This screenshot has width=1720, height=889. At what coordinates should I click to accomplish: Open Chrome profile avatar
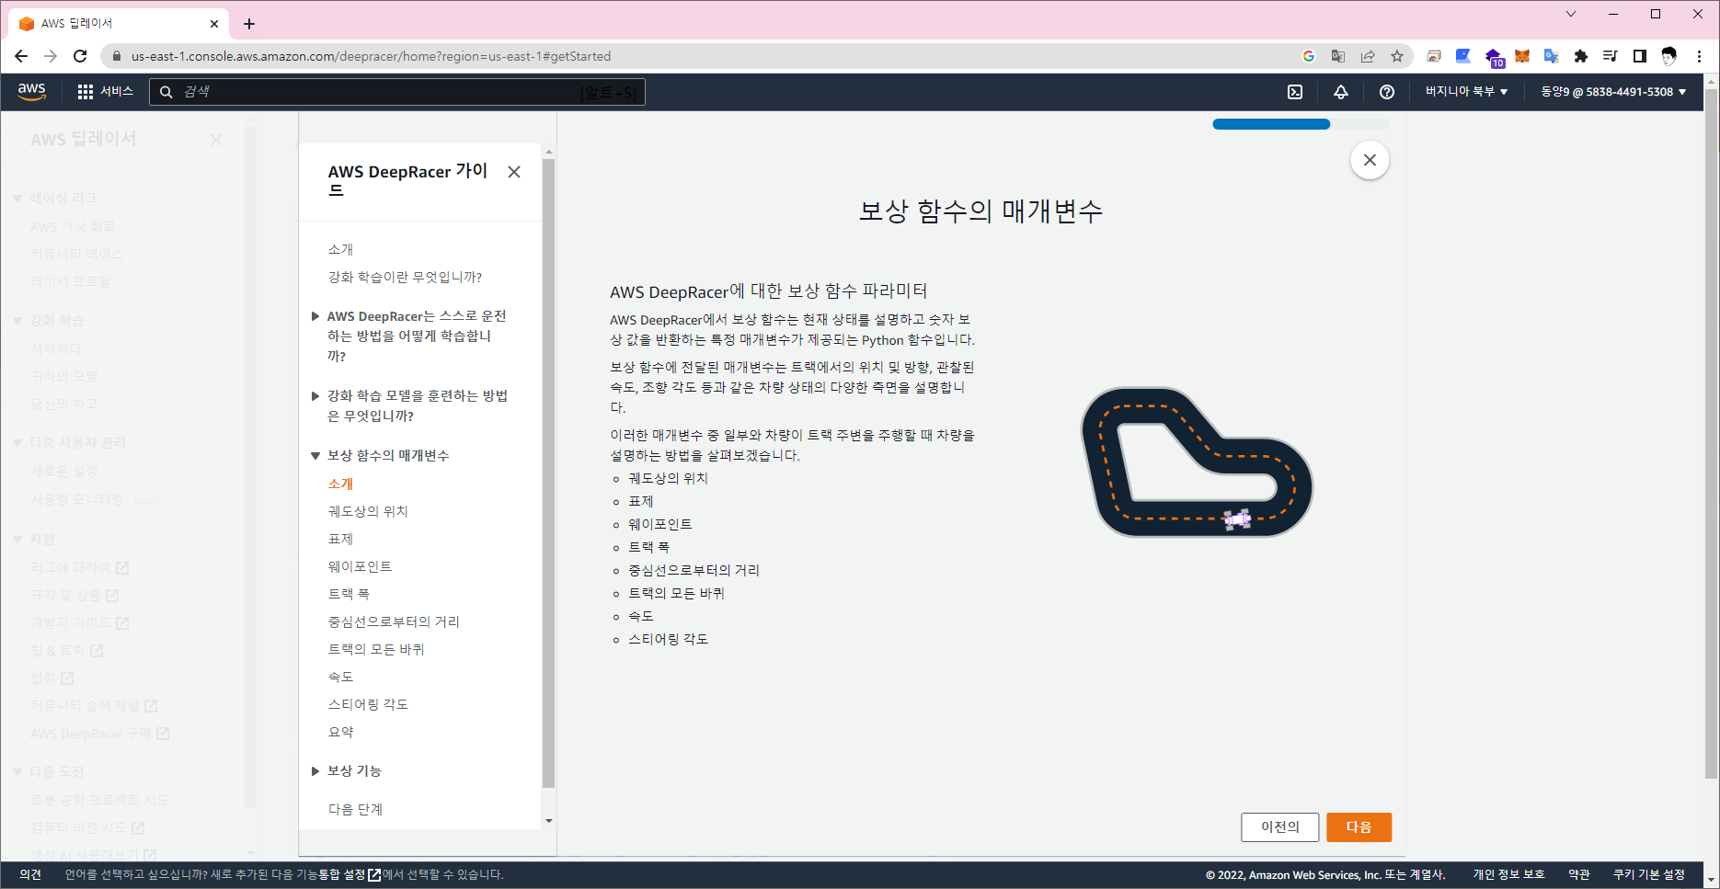1669,56
